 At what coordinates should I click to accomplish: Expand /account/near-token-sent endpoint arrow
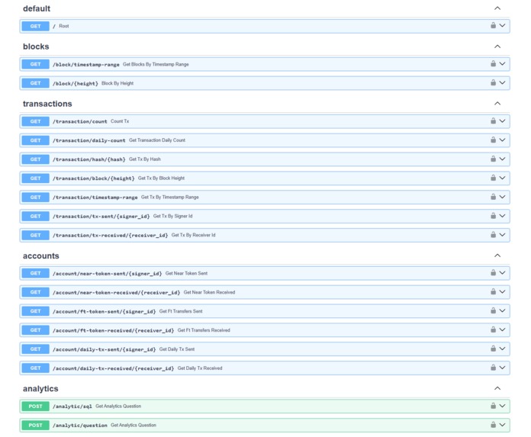pos(502,273)
